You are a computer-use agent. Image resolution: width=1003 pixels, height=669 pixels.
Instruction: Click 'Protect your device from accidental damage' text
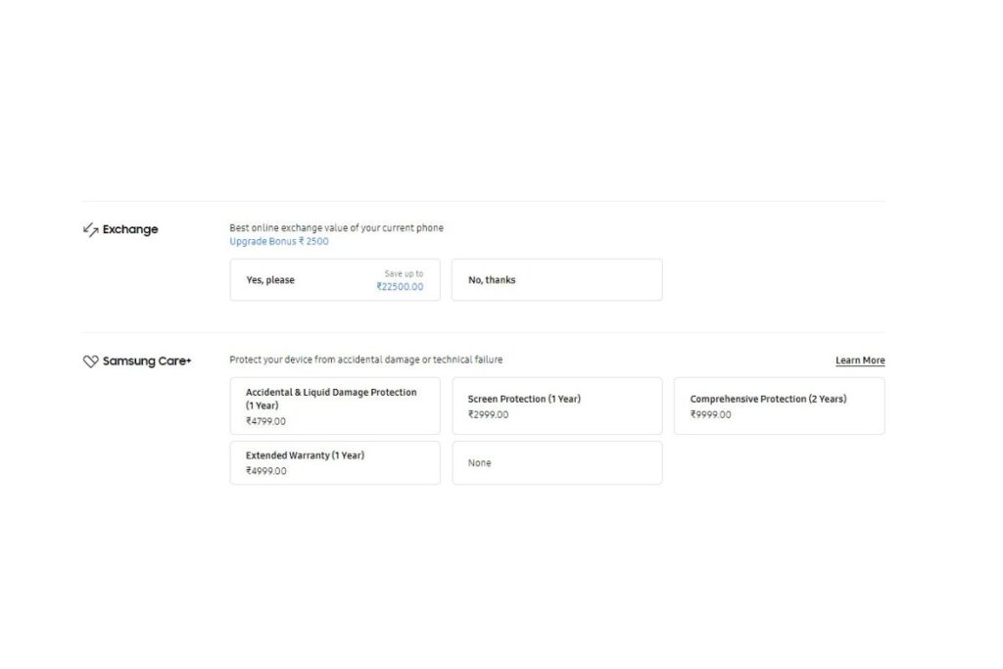[x=366, y=359]
